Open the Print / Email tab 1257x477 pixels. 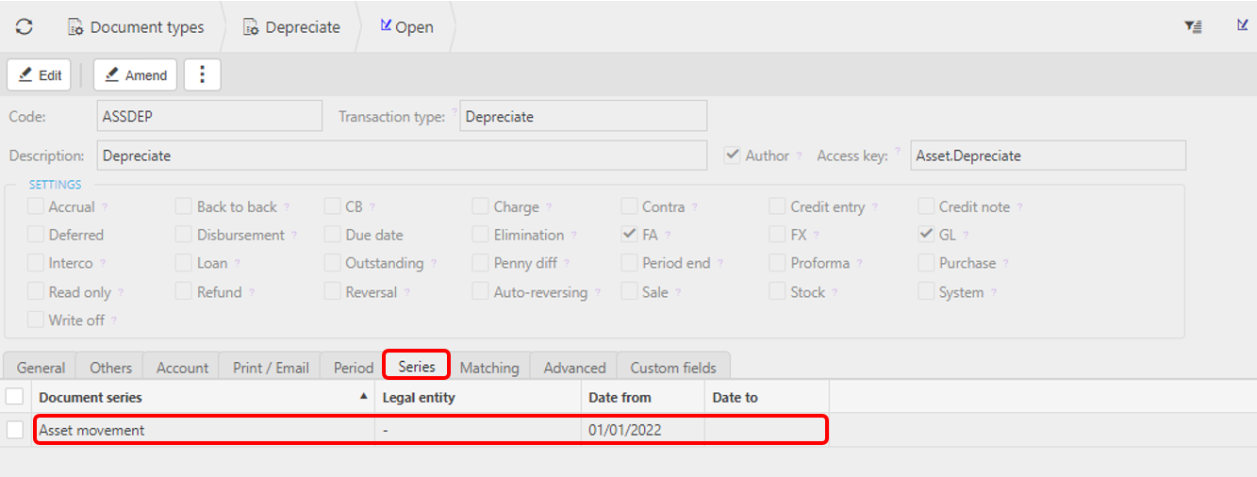tap(271, 368)
